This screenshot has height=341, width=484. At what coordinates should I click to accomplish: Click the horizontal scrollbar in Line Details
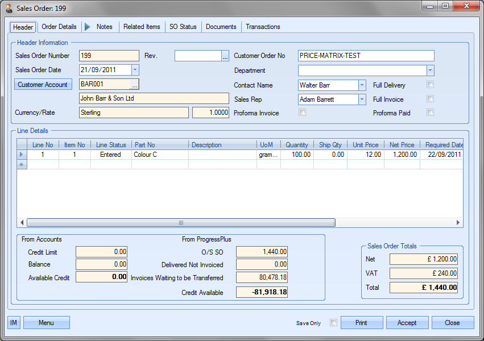181,223
